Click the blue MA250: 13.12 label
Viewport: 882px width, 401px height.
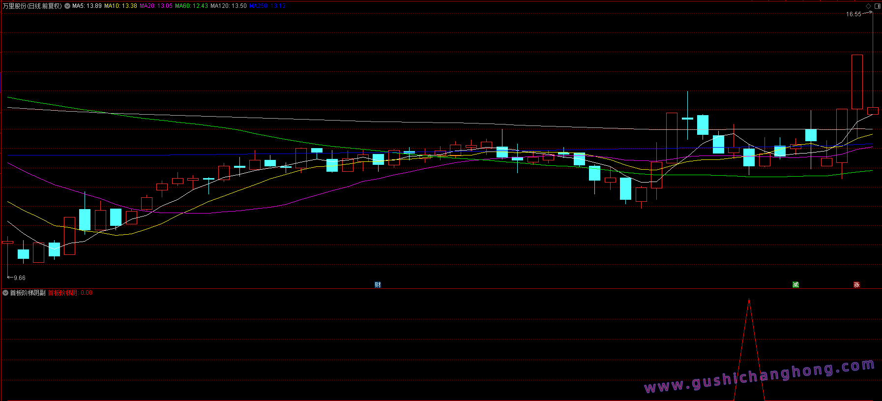pyautogui.click(x=267, y=6)
